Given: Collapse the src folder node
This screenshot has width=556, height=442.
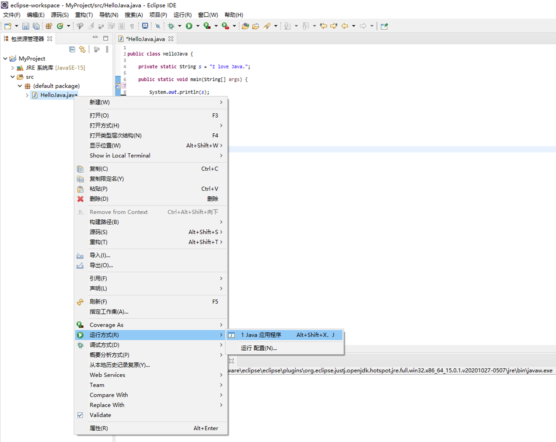Looking at the screenshot, I should click(x=13, y=77).
